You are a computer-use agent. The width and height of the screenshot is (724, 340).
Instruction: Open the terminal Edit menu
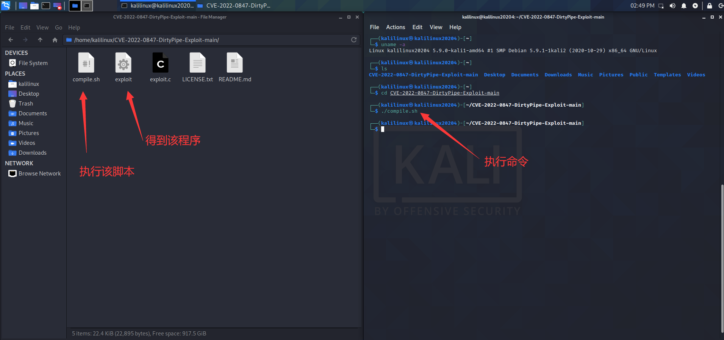417,27
